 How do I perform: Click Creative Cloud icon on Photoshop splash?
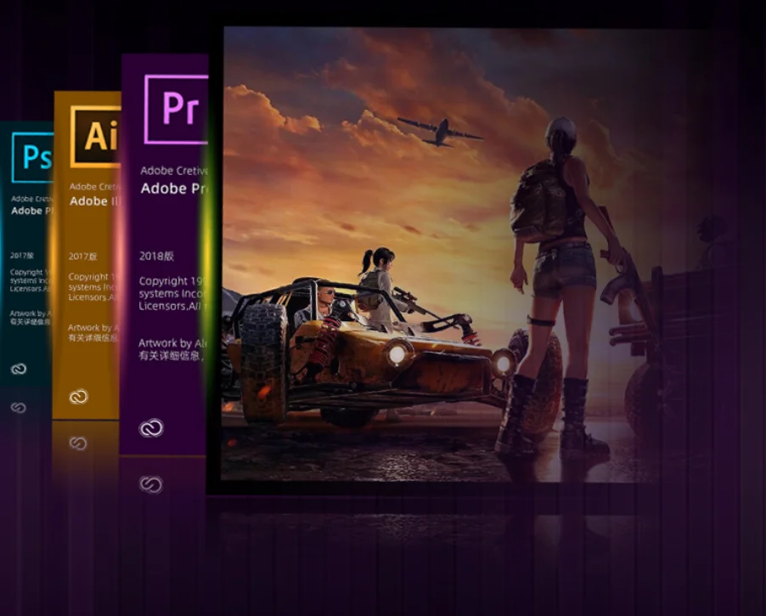pos(19,369)
